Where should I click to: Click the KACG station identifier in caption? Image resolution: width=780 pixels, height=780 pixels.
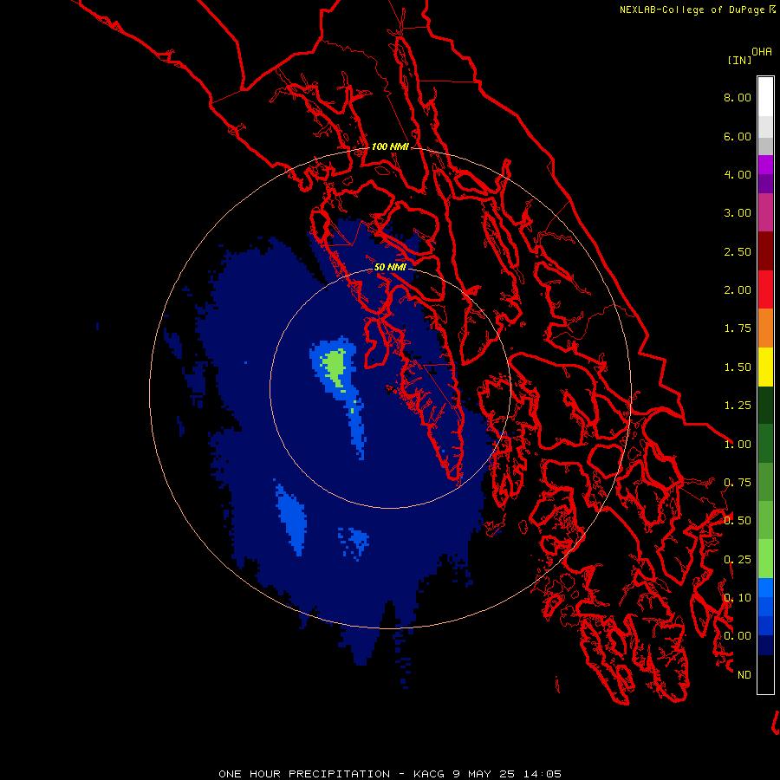pyautogui.click(x=430, y=774)
